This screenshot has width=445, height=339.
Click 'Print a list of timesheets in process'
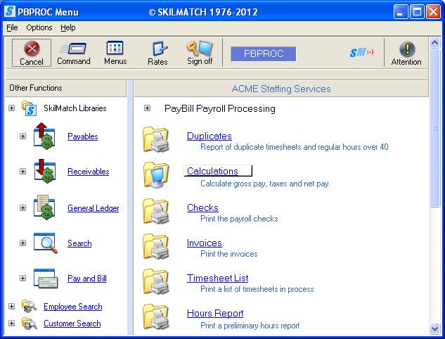click(x=257, y=289)
